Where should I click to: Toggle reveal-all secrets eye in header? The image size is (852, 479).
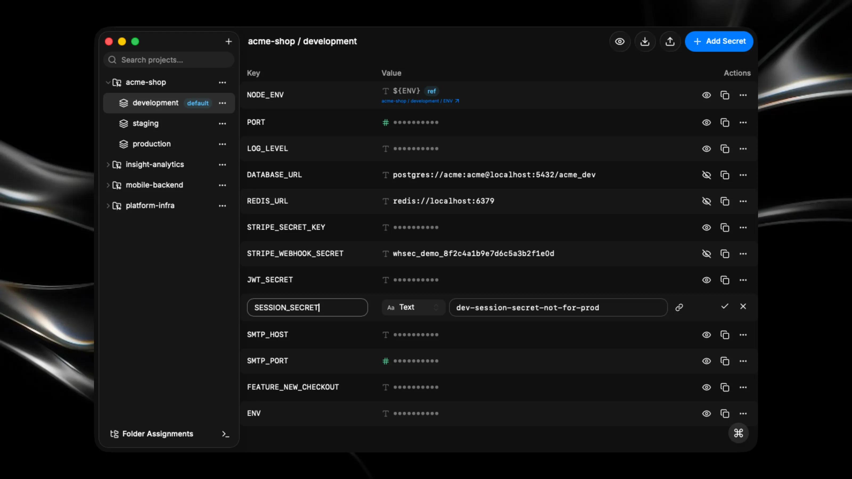pyautogui.click(x=620, y=42)
